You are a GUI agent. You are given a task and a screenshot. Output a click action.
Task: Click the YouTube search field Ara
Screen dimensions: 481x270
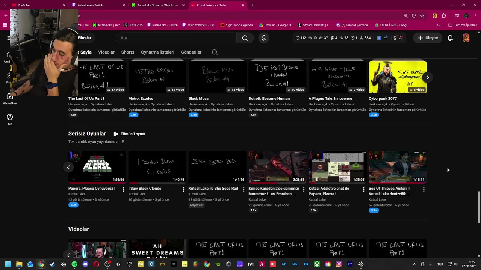click(x=176, y=38)
